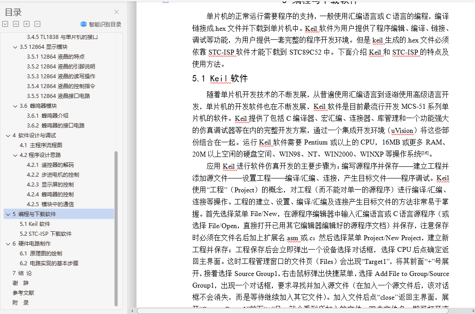Click the word uVision in document text
The height and width of the screenshot is (314, 475).
tap(402, 131)
